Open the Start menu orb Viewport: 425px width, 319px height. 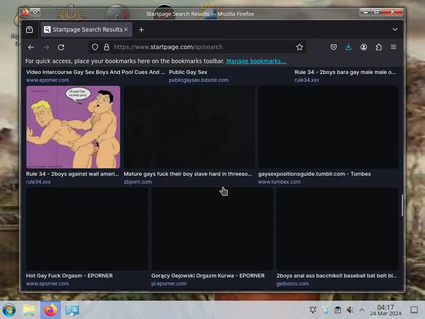[x=9, y=310]
